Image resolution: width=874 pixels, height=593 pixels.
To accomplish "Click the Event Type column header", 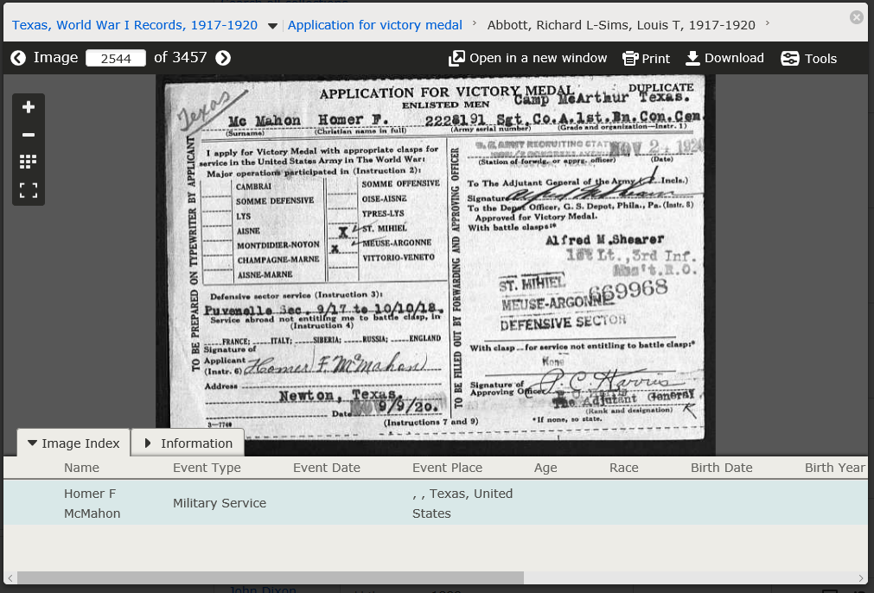I will pos(207,468).
